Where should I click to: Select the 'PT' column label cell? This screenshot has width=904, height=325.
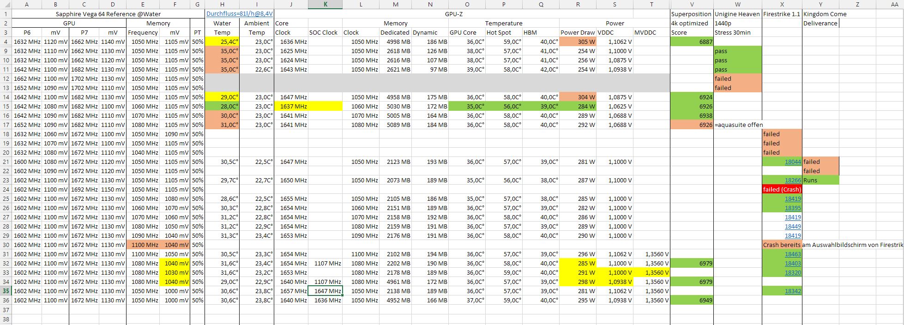[197, 32]
